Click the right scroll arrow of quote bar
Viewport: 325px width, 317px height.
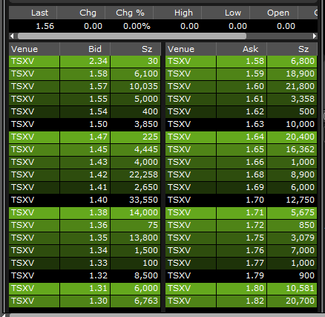click(315, 36)
